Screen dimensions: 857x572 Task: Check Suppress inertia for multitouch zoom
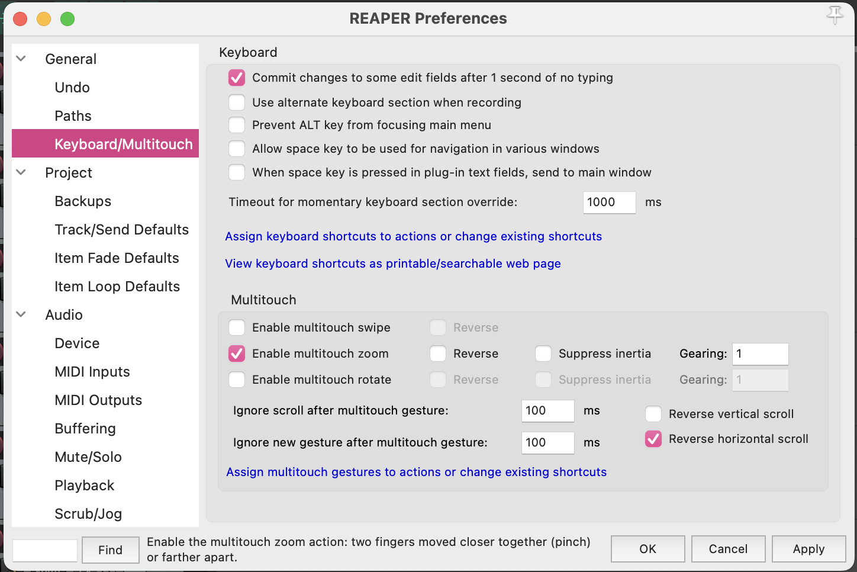click(543, 354)
